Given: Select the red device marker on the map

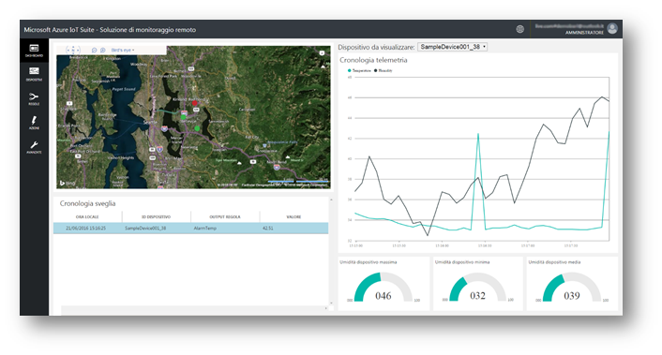Looking at the screenshot, I should [x=195, y=102].
